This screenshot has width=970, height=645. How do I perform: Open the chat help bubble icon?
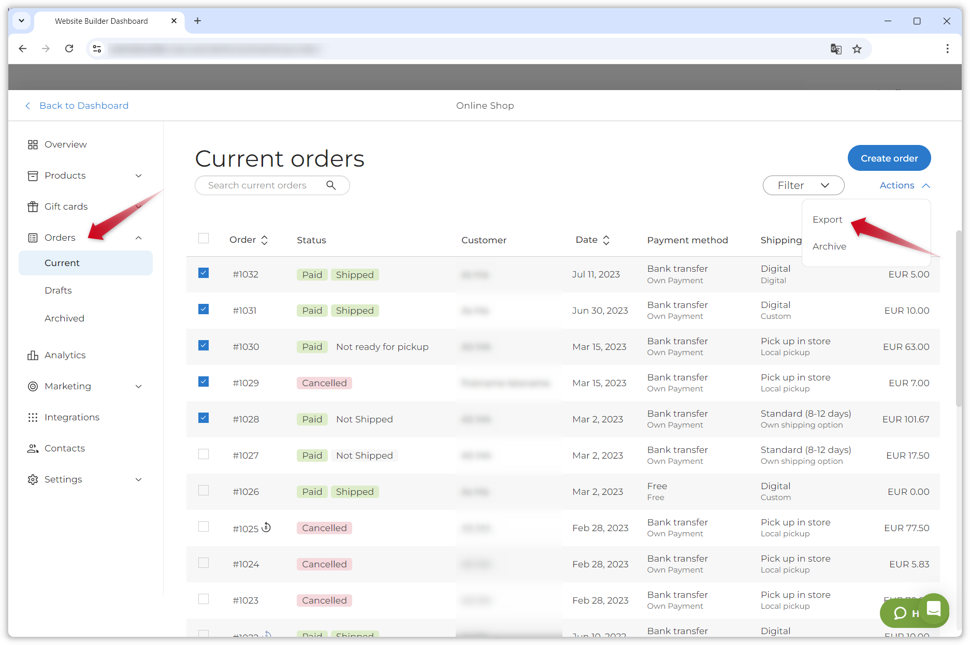click(901, 613)
